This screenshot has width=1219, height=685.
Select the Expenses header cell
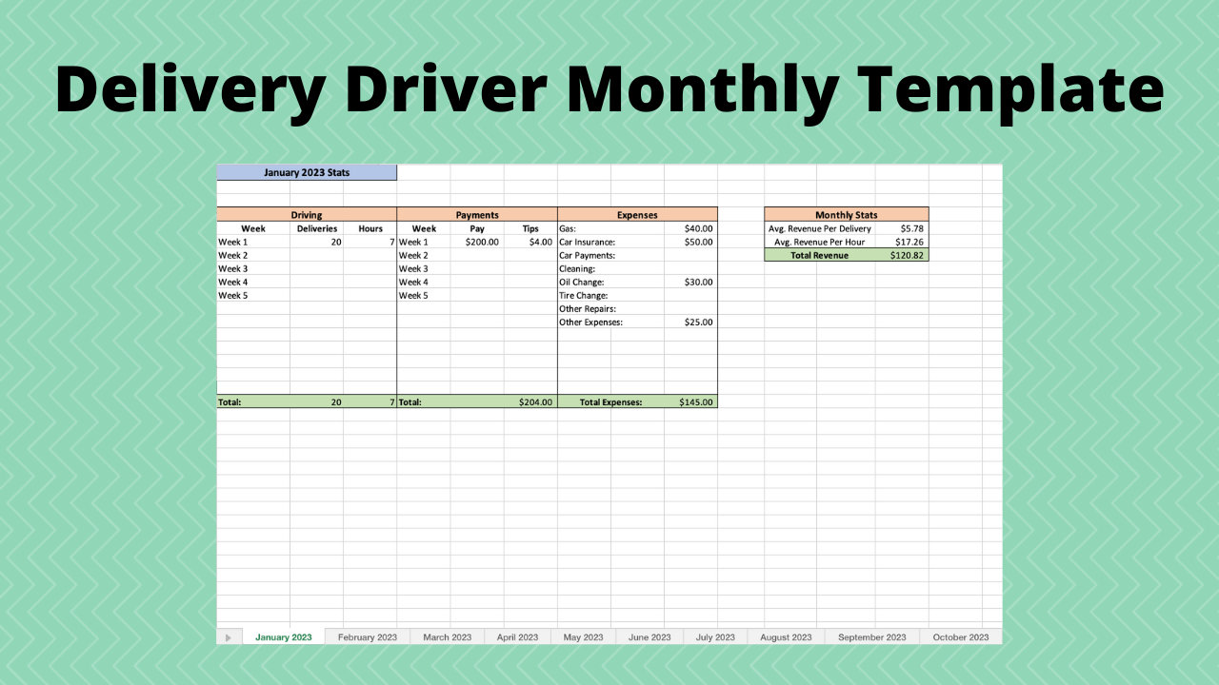636,214
